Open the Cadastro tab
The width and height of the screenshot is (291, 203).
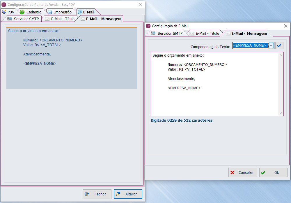click(x=31, y=12)
